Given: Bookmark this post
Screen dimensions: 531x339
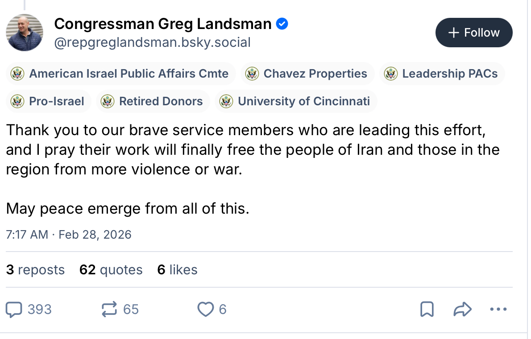Looking at the screenshot, I should 427,309.
